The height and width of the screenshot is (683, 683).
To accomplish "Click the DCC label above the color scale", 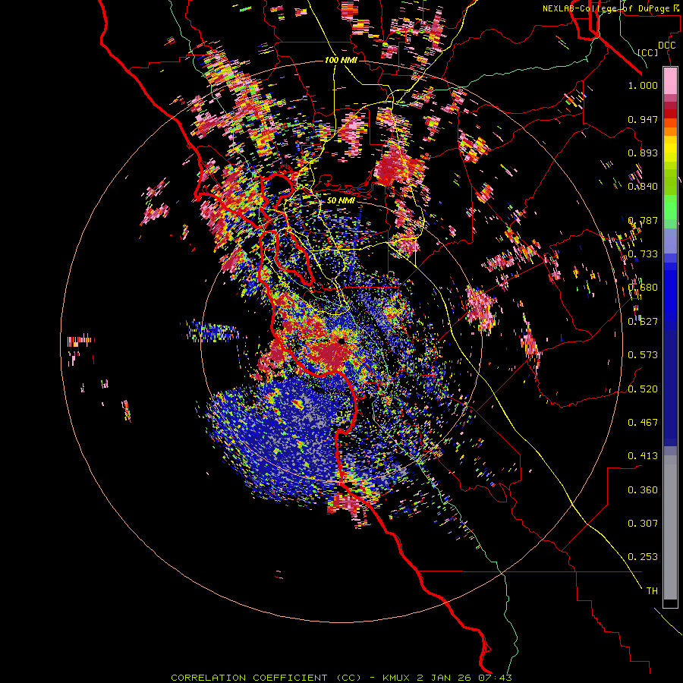I will point(666,46).
